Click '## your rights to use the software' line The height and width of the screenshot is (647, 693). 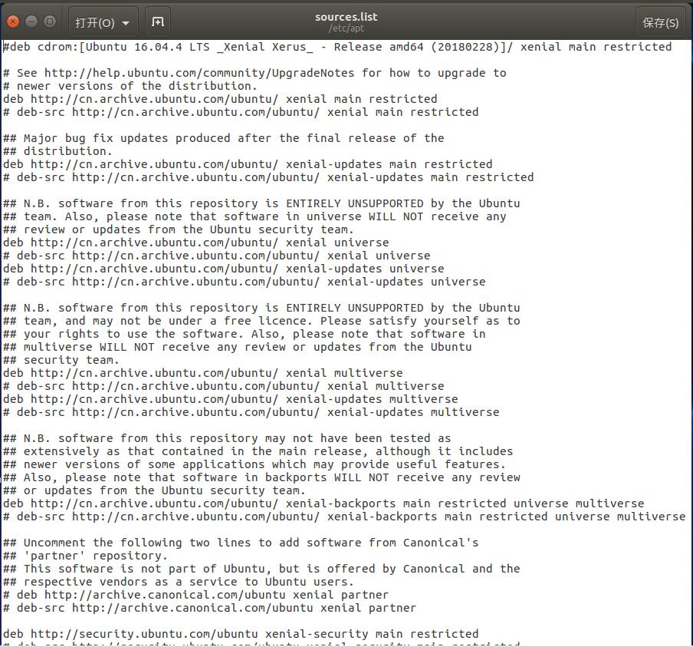pyautogui.click(x=245, y=334)
